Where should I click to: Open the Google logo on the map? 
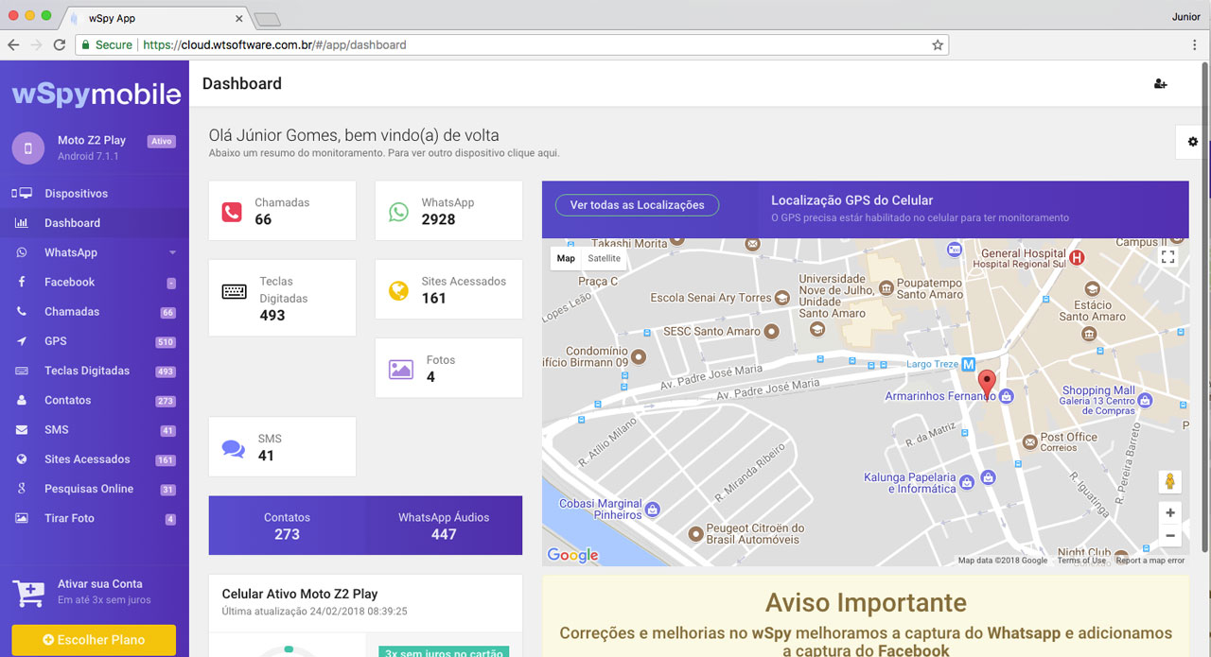(573, 555)
